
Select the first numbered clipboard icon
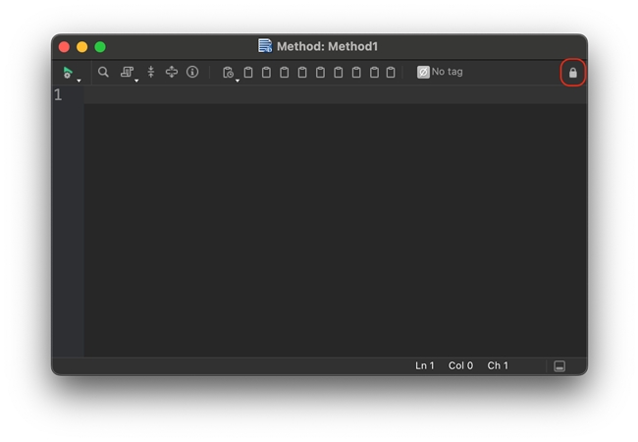[x=248, y=72]
